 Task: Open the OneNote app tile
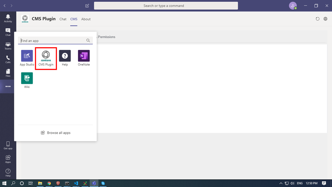point(84,58)
